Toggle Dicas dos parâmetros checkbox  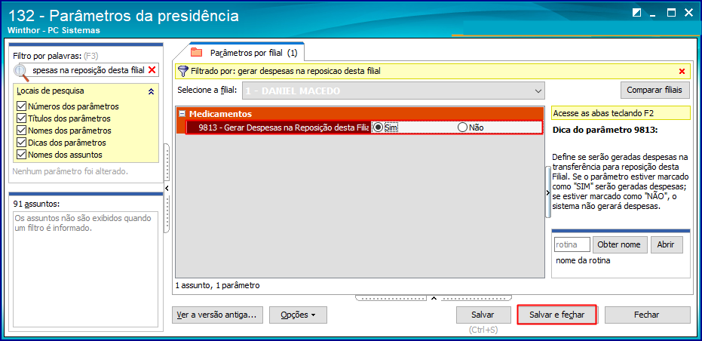[x=21, y=143]
